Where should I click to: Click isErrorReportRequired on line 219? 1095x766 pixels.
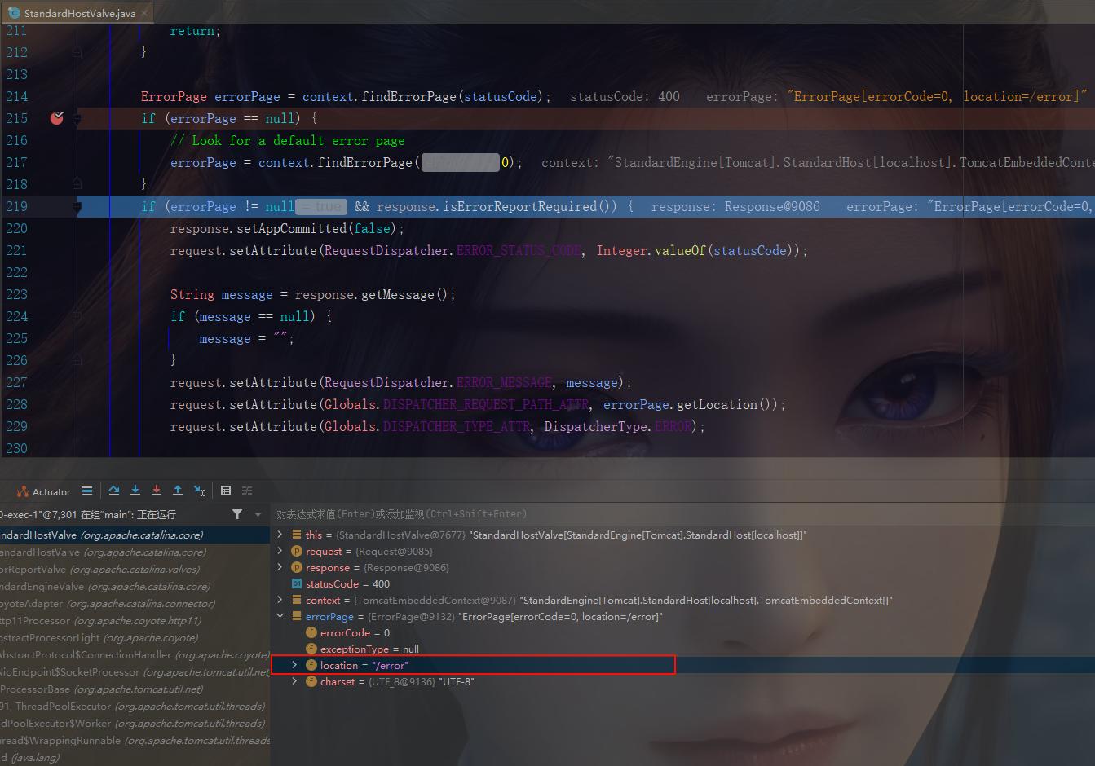(x=521, y=206)
